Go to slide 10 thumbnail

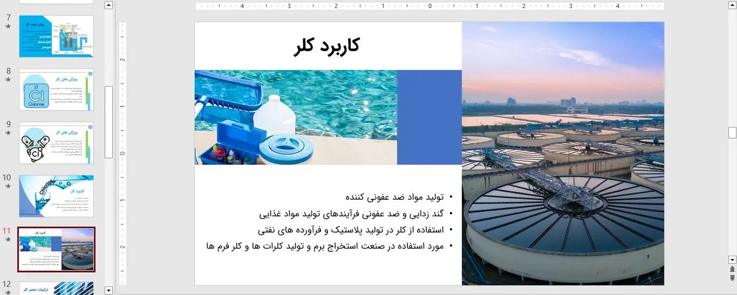57,196
